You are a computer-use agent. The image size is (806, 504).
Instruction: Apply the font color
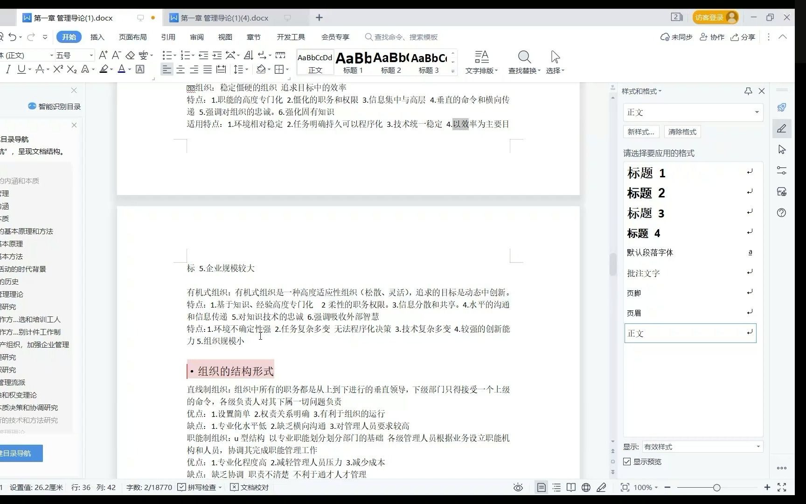pyautogui.click(x=122, y=69)
